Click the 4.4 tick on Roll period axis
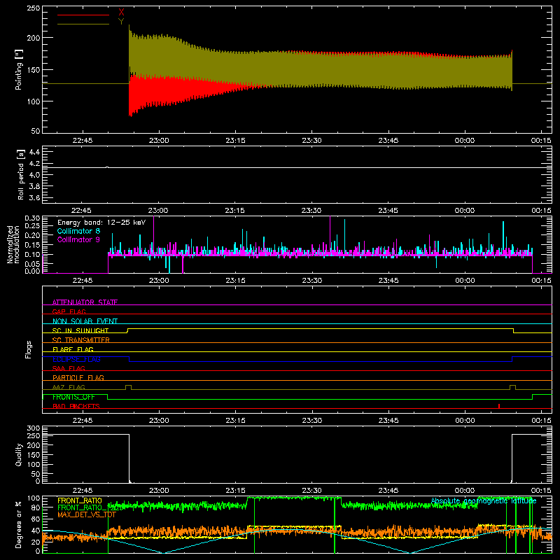Screen dimensions: 560x560 click(x=34, y=152)
